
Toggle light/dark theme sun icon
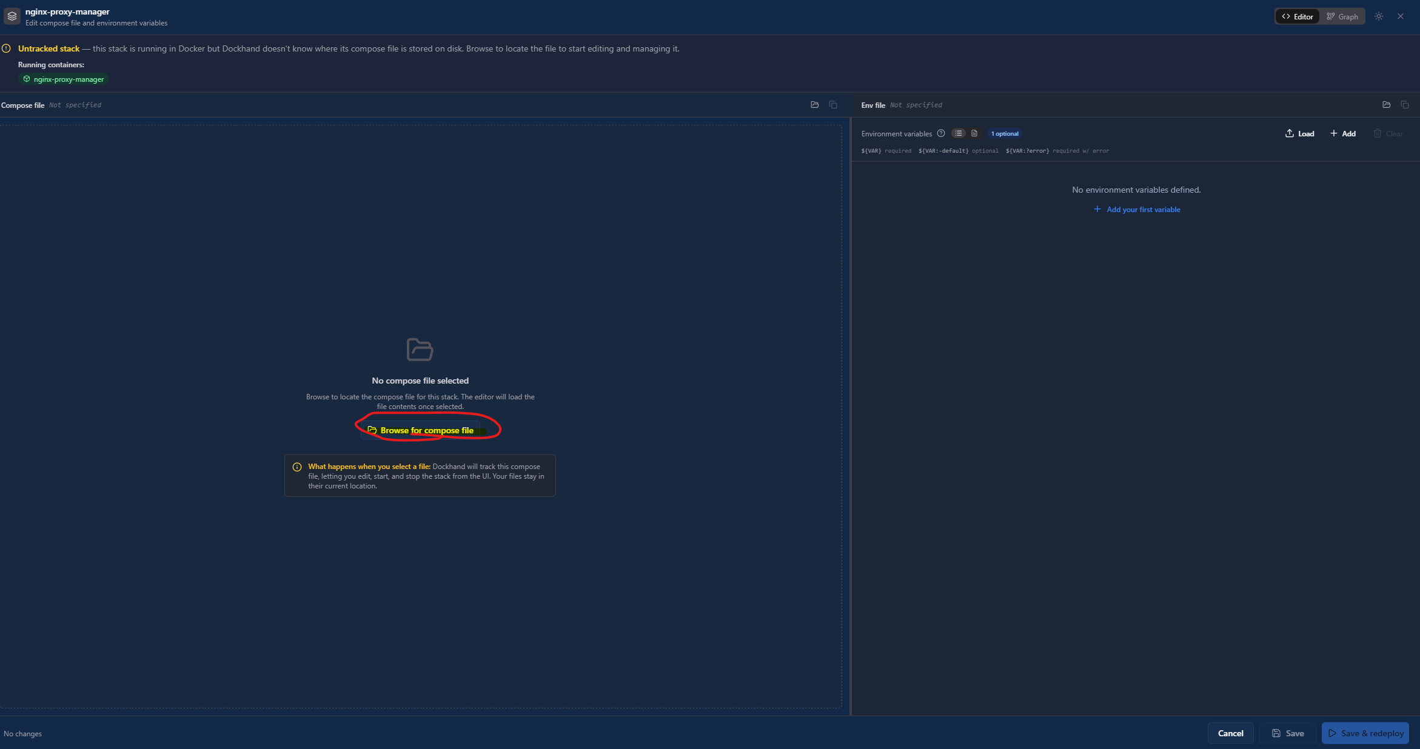coord(1379,16)
